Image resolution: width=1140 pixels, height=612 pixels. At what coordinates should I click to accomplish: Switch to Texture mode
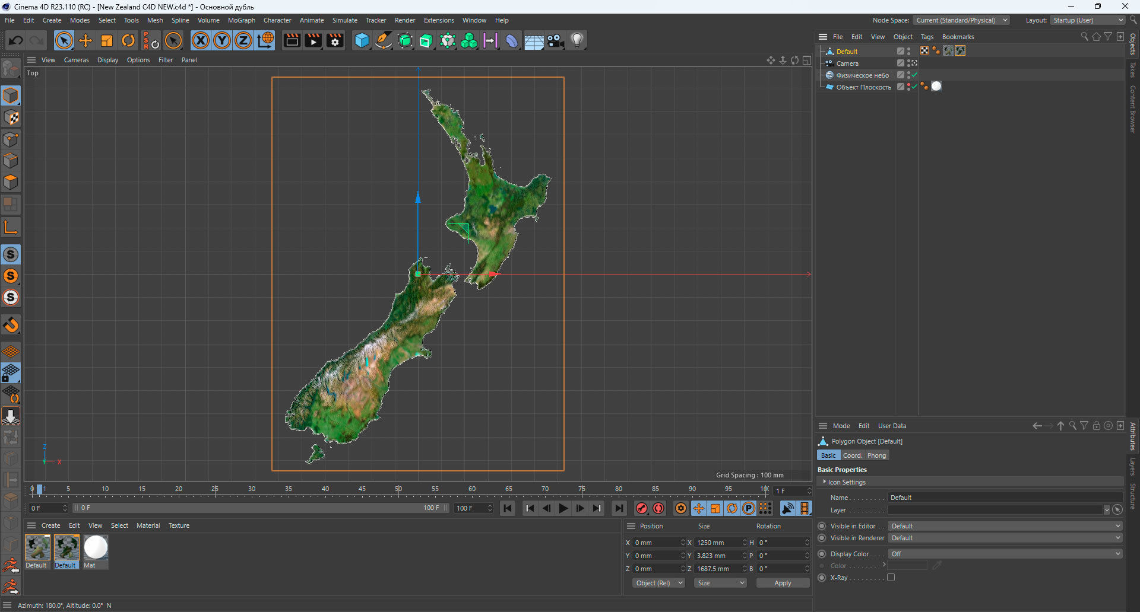click(11, 117)
